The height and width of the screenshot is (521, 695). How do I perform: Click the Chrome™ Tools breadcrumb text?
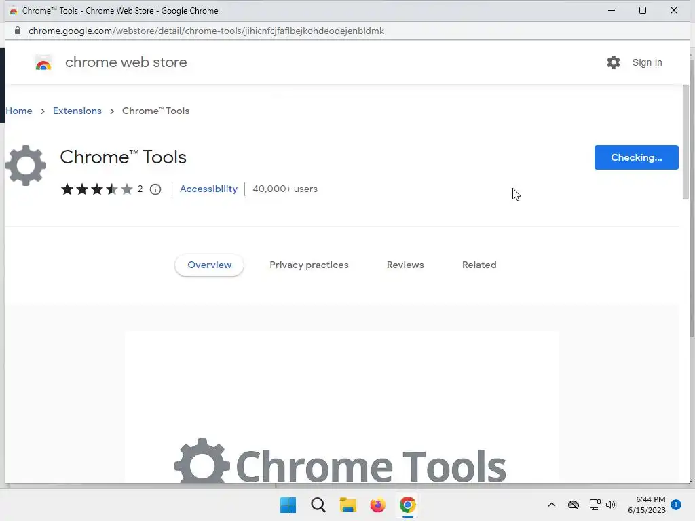click(x=155, y=111)
